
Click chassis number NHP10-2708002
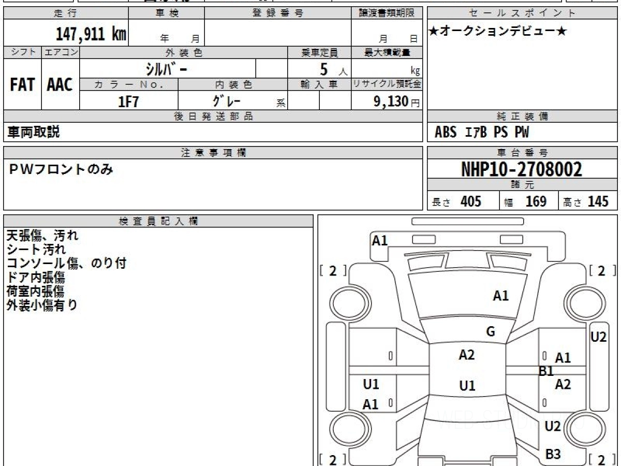click(522, 169)
